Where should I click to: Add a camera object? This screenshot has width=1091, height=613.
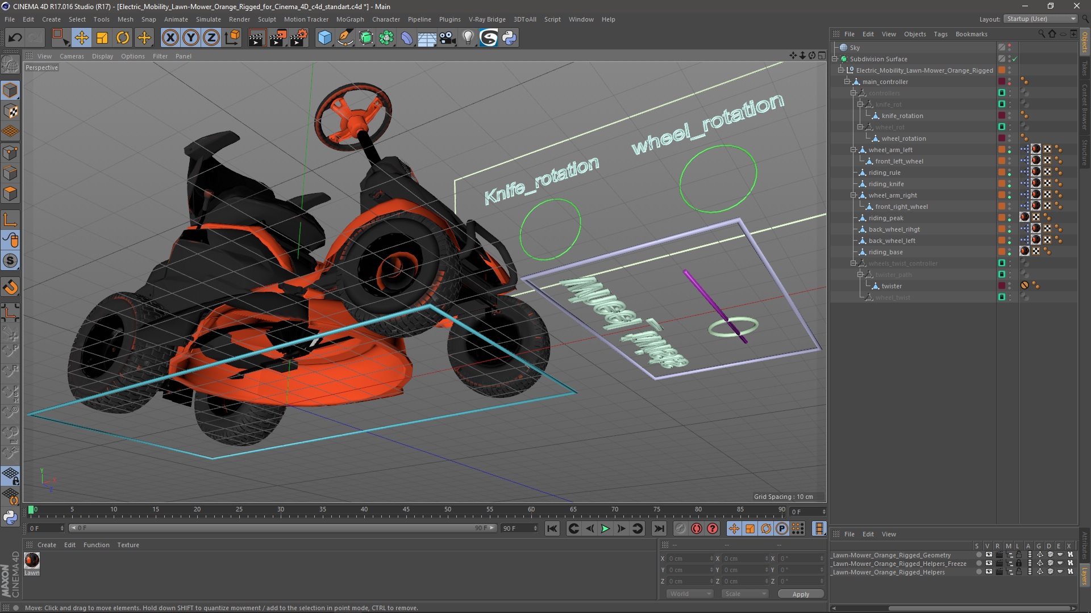[x=448, y=38]
